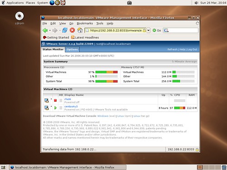Click the Reload page icon
This screenshot has width=227, height=170.
(x=65, y=30)
